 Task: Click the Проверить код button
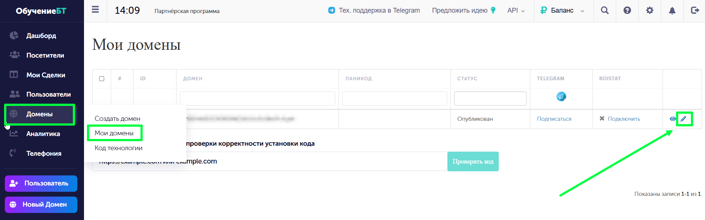473,161
